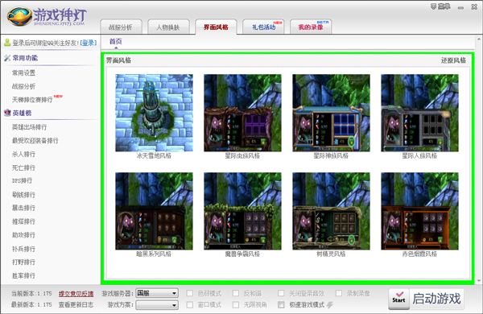Select the 暗黑系列风格 thumbnail
The height and width of the screenshot is (314, 483).
pos(154,211)
